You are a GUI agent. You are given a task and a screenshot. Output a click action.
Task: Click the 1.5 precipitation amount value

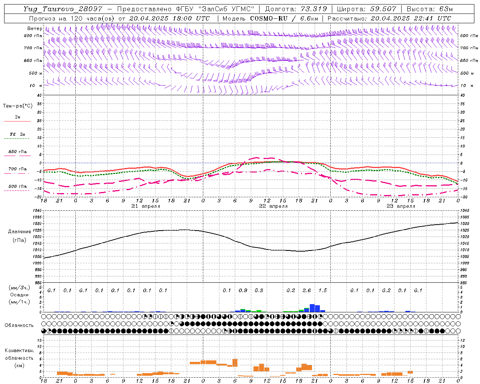pyautogui.click(x=322, y=290)
